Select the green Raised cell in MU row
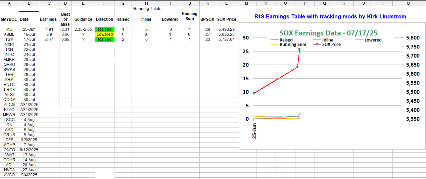Image resolution: width=426 pixels, height=179 pixels. tap(104, 29)
